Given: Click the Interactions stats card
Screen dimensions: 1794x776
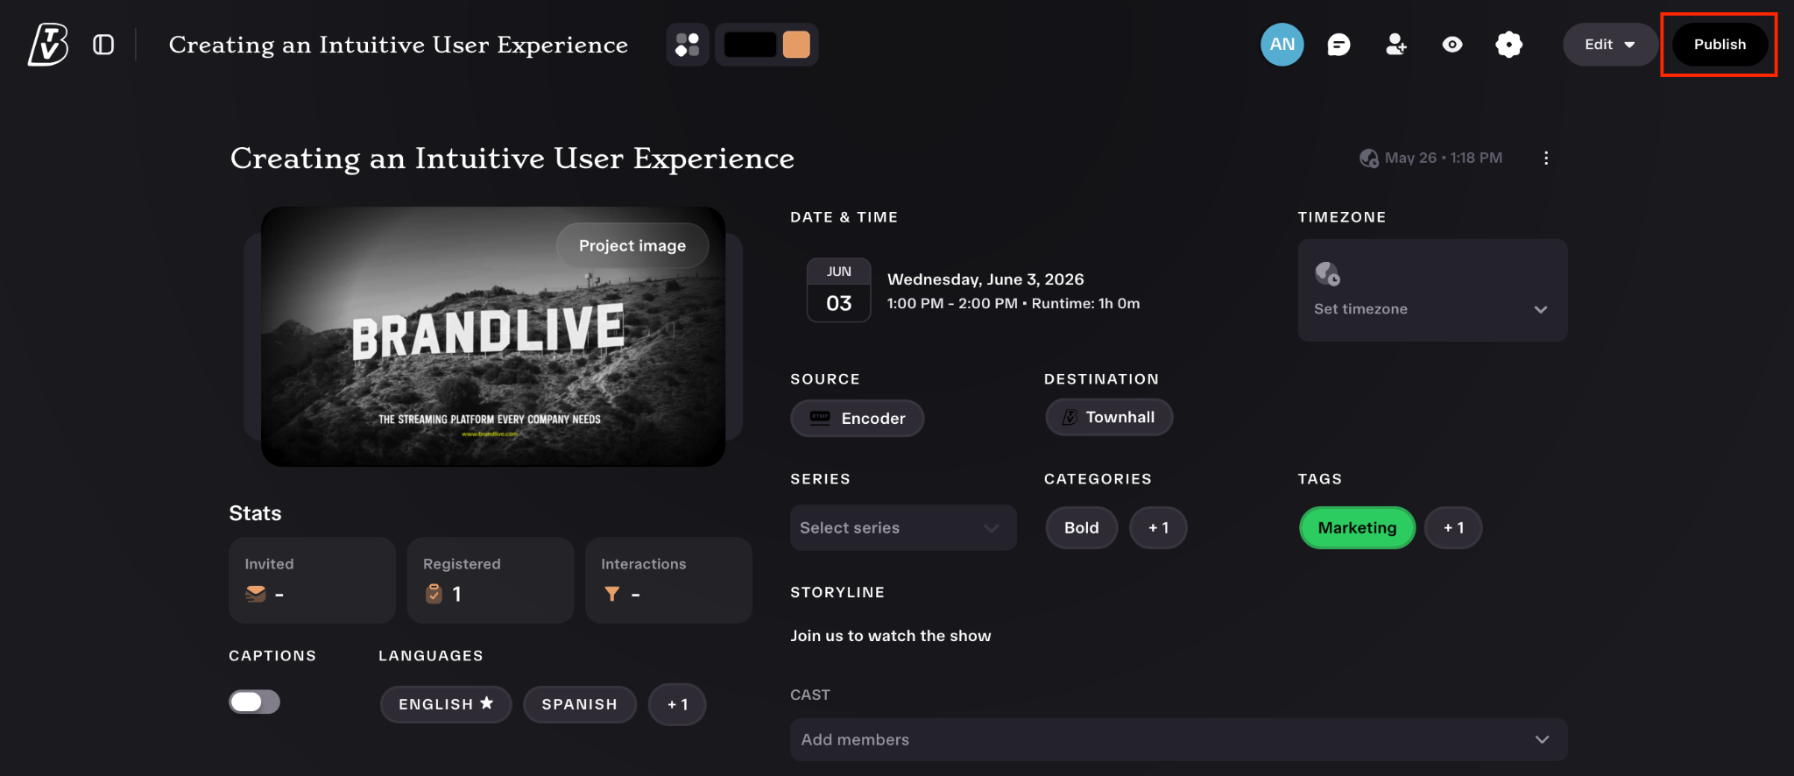Looking at the screenshot, I should [x=668, y=580].
